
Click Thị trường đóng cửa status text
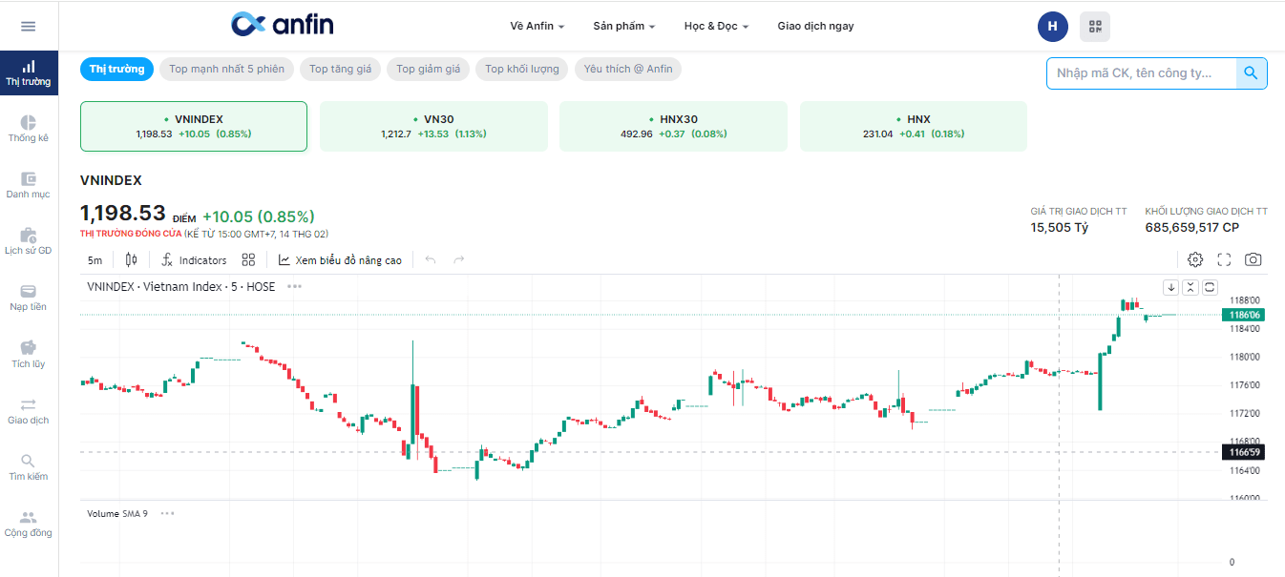coord(131,234)
